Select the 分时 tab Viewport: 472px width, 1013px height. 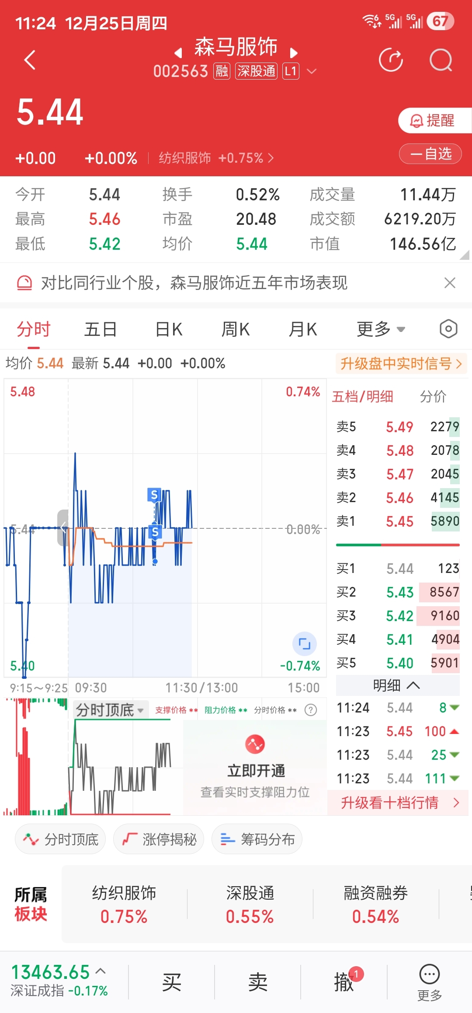click(34, 329)
